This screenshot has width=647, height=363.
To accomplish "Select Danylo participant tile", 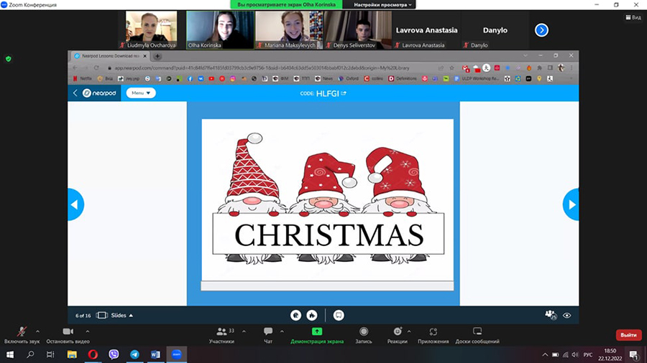I will [x=495, y=30].
